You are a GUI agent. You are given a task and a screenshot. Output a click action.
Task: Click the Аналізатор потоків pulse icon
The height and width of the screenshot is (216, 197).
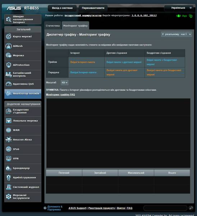coord(9,93)
